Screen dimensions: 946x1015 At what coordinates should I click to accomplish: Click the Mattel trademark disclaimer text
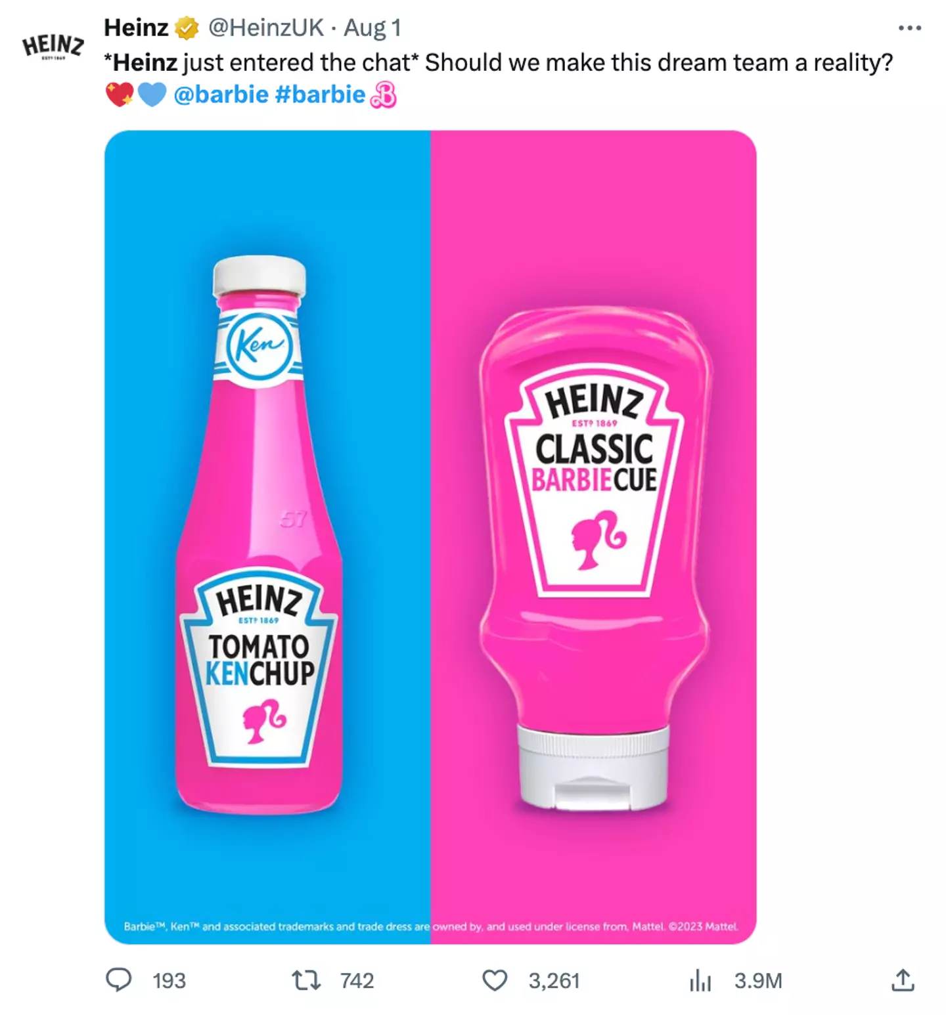pyautogui.click(x=430, y=927)
